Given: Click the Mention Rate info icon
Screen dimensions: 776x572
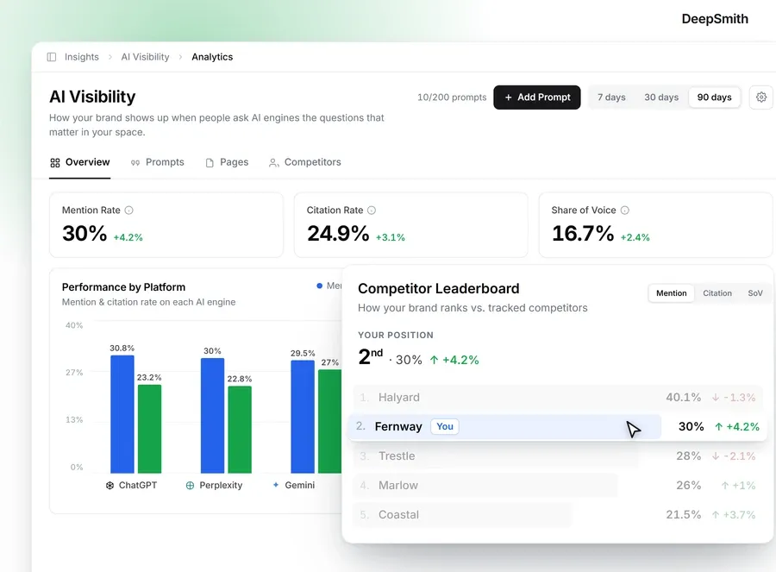Looking at the screenshot, I should tap(129, 210).
